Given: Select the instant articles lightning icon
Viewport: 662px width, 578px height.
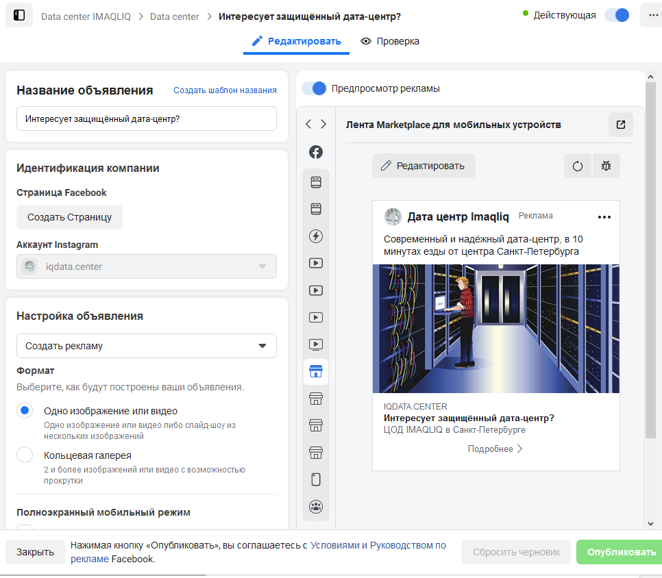Looking at the screenshot, I should [x=316, y=236].
